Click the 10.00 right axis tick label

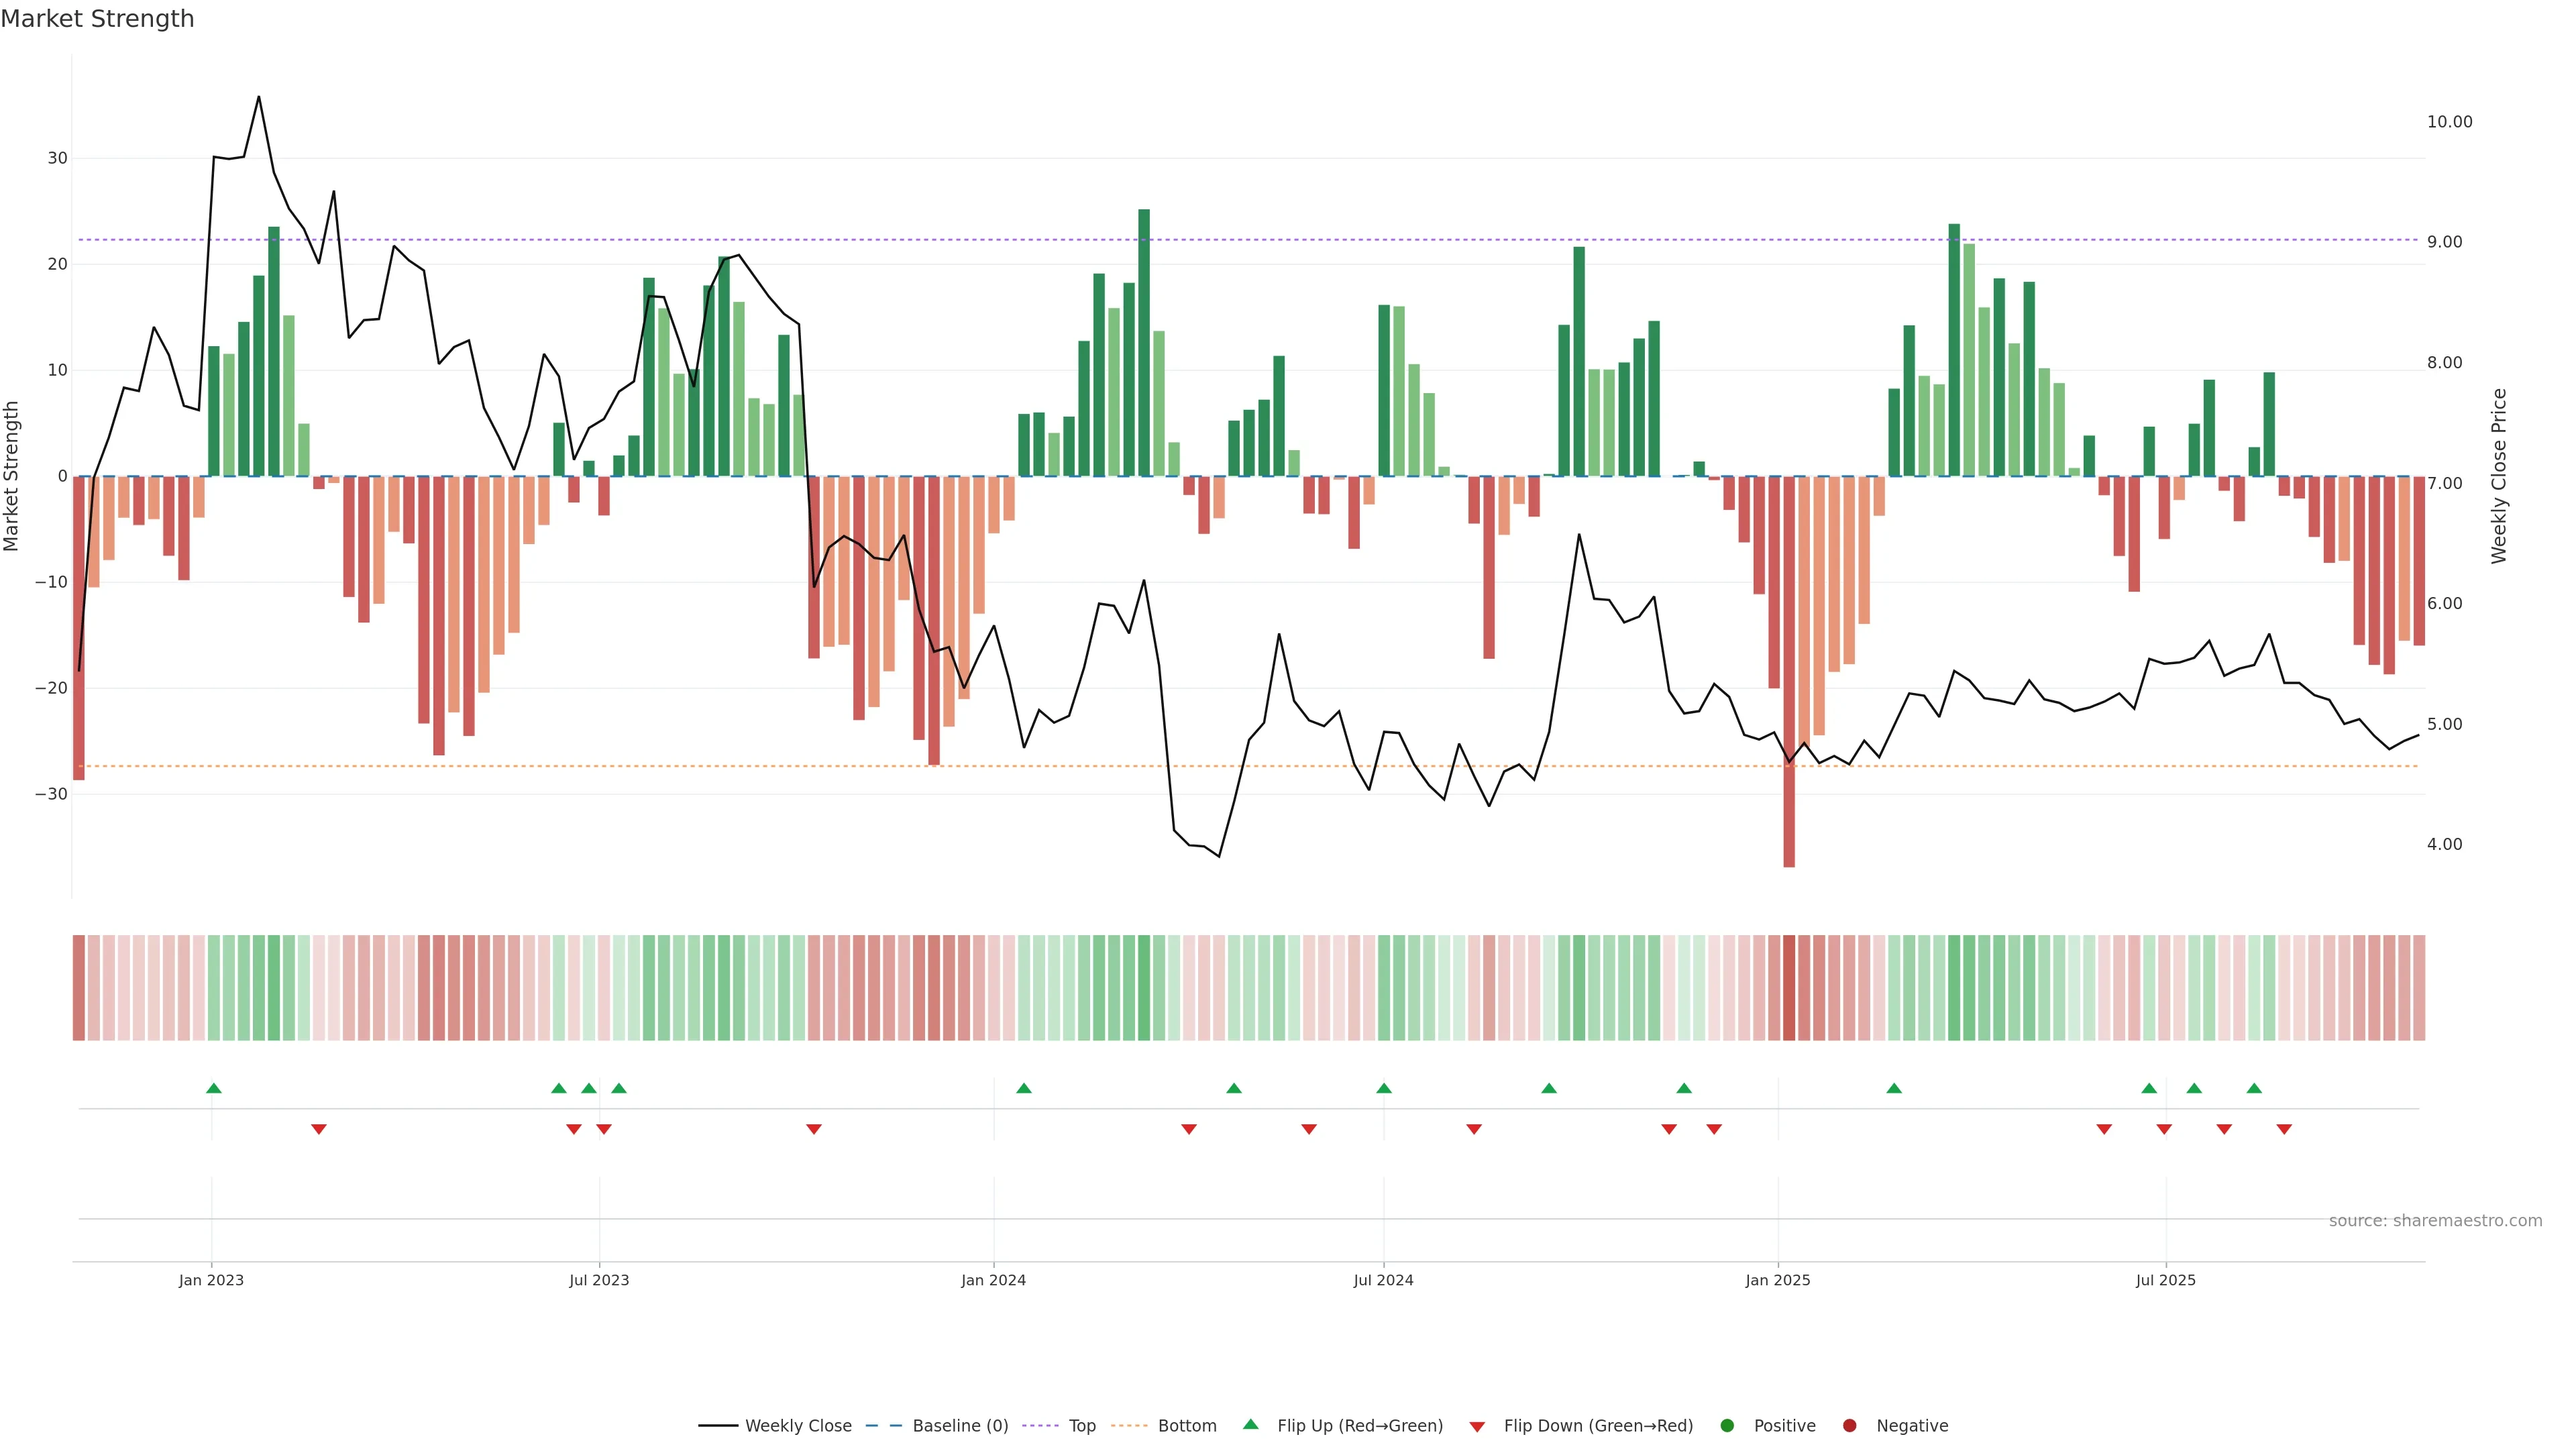2449,122
